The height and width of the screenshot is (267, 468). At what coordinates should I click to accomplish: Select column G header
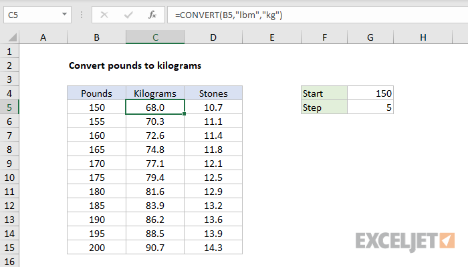370,37
